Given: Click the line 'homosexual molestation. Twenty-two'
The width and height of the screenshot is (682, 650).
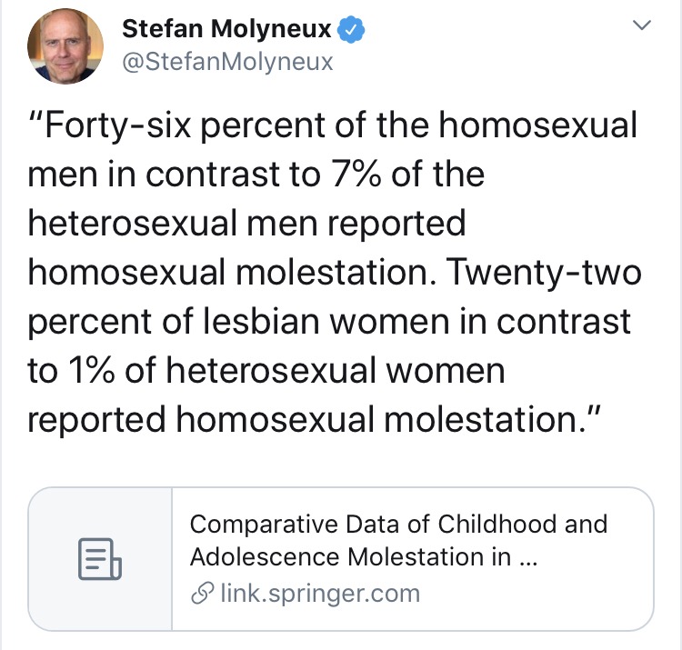Looking at the screenshot, I should tap(335, 274).
